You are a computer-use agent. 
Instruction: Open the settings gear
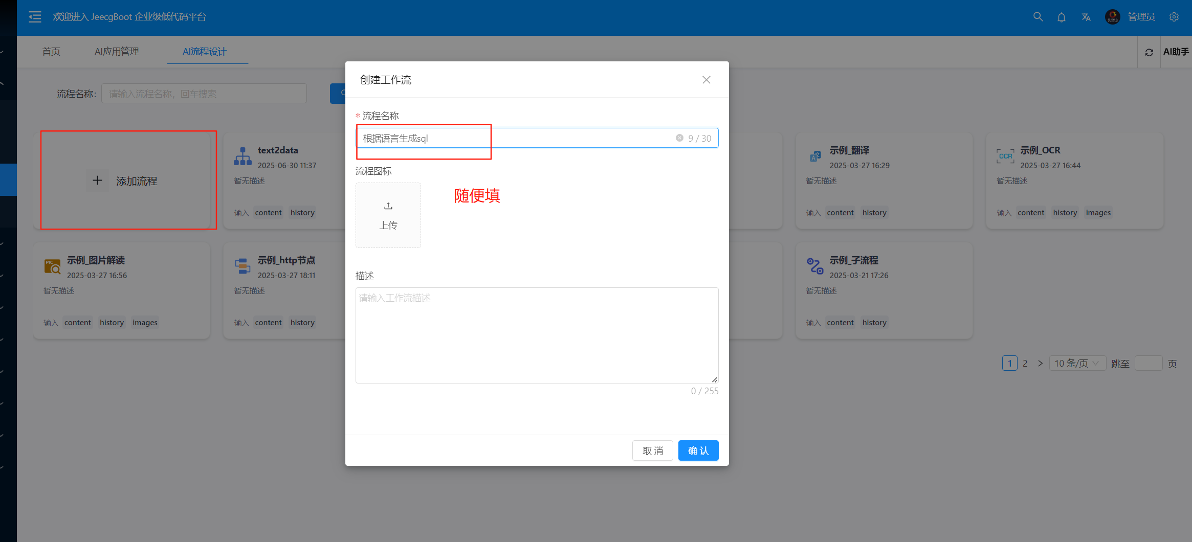tap(1174, 17)
